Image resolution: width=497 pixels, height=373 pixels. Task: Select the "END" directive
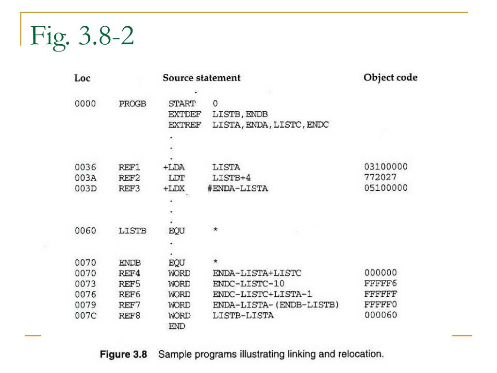click(177, 326)
